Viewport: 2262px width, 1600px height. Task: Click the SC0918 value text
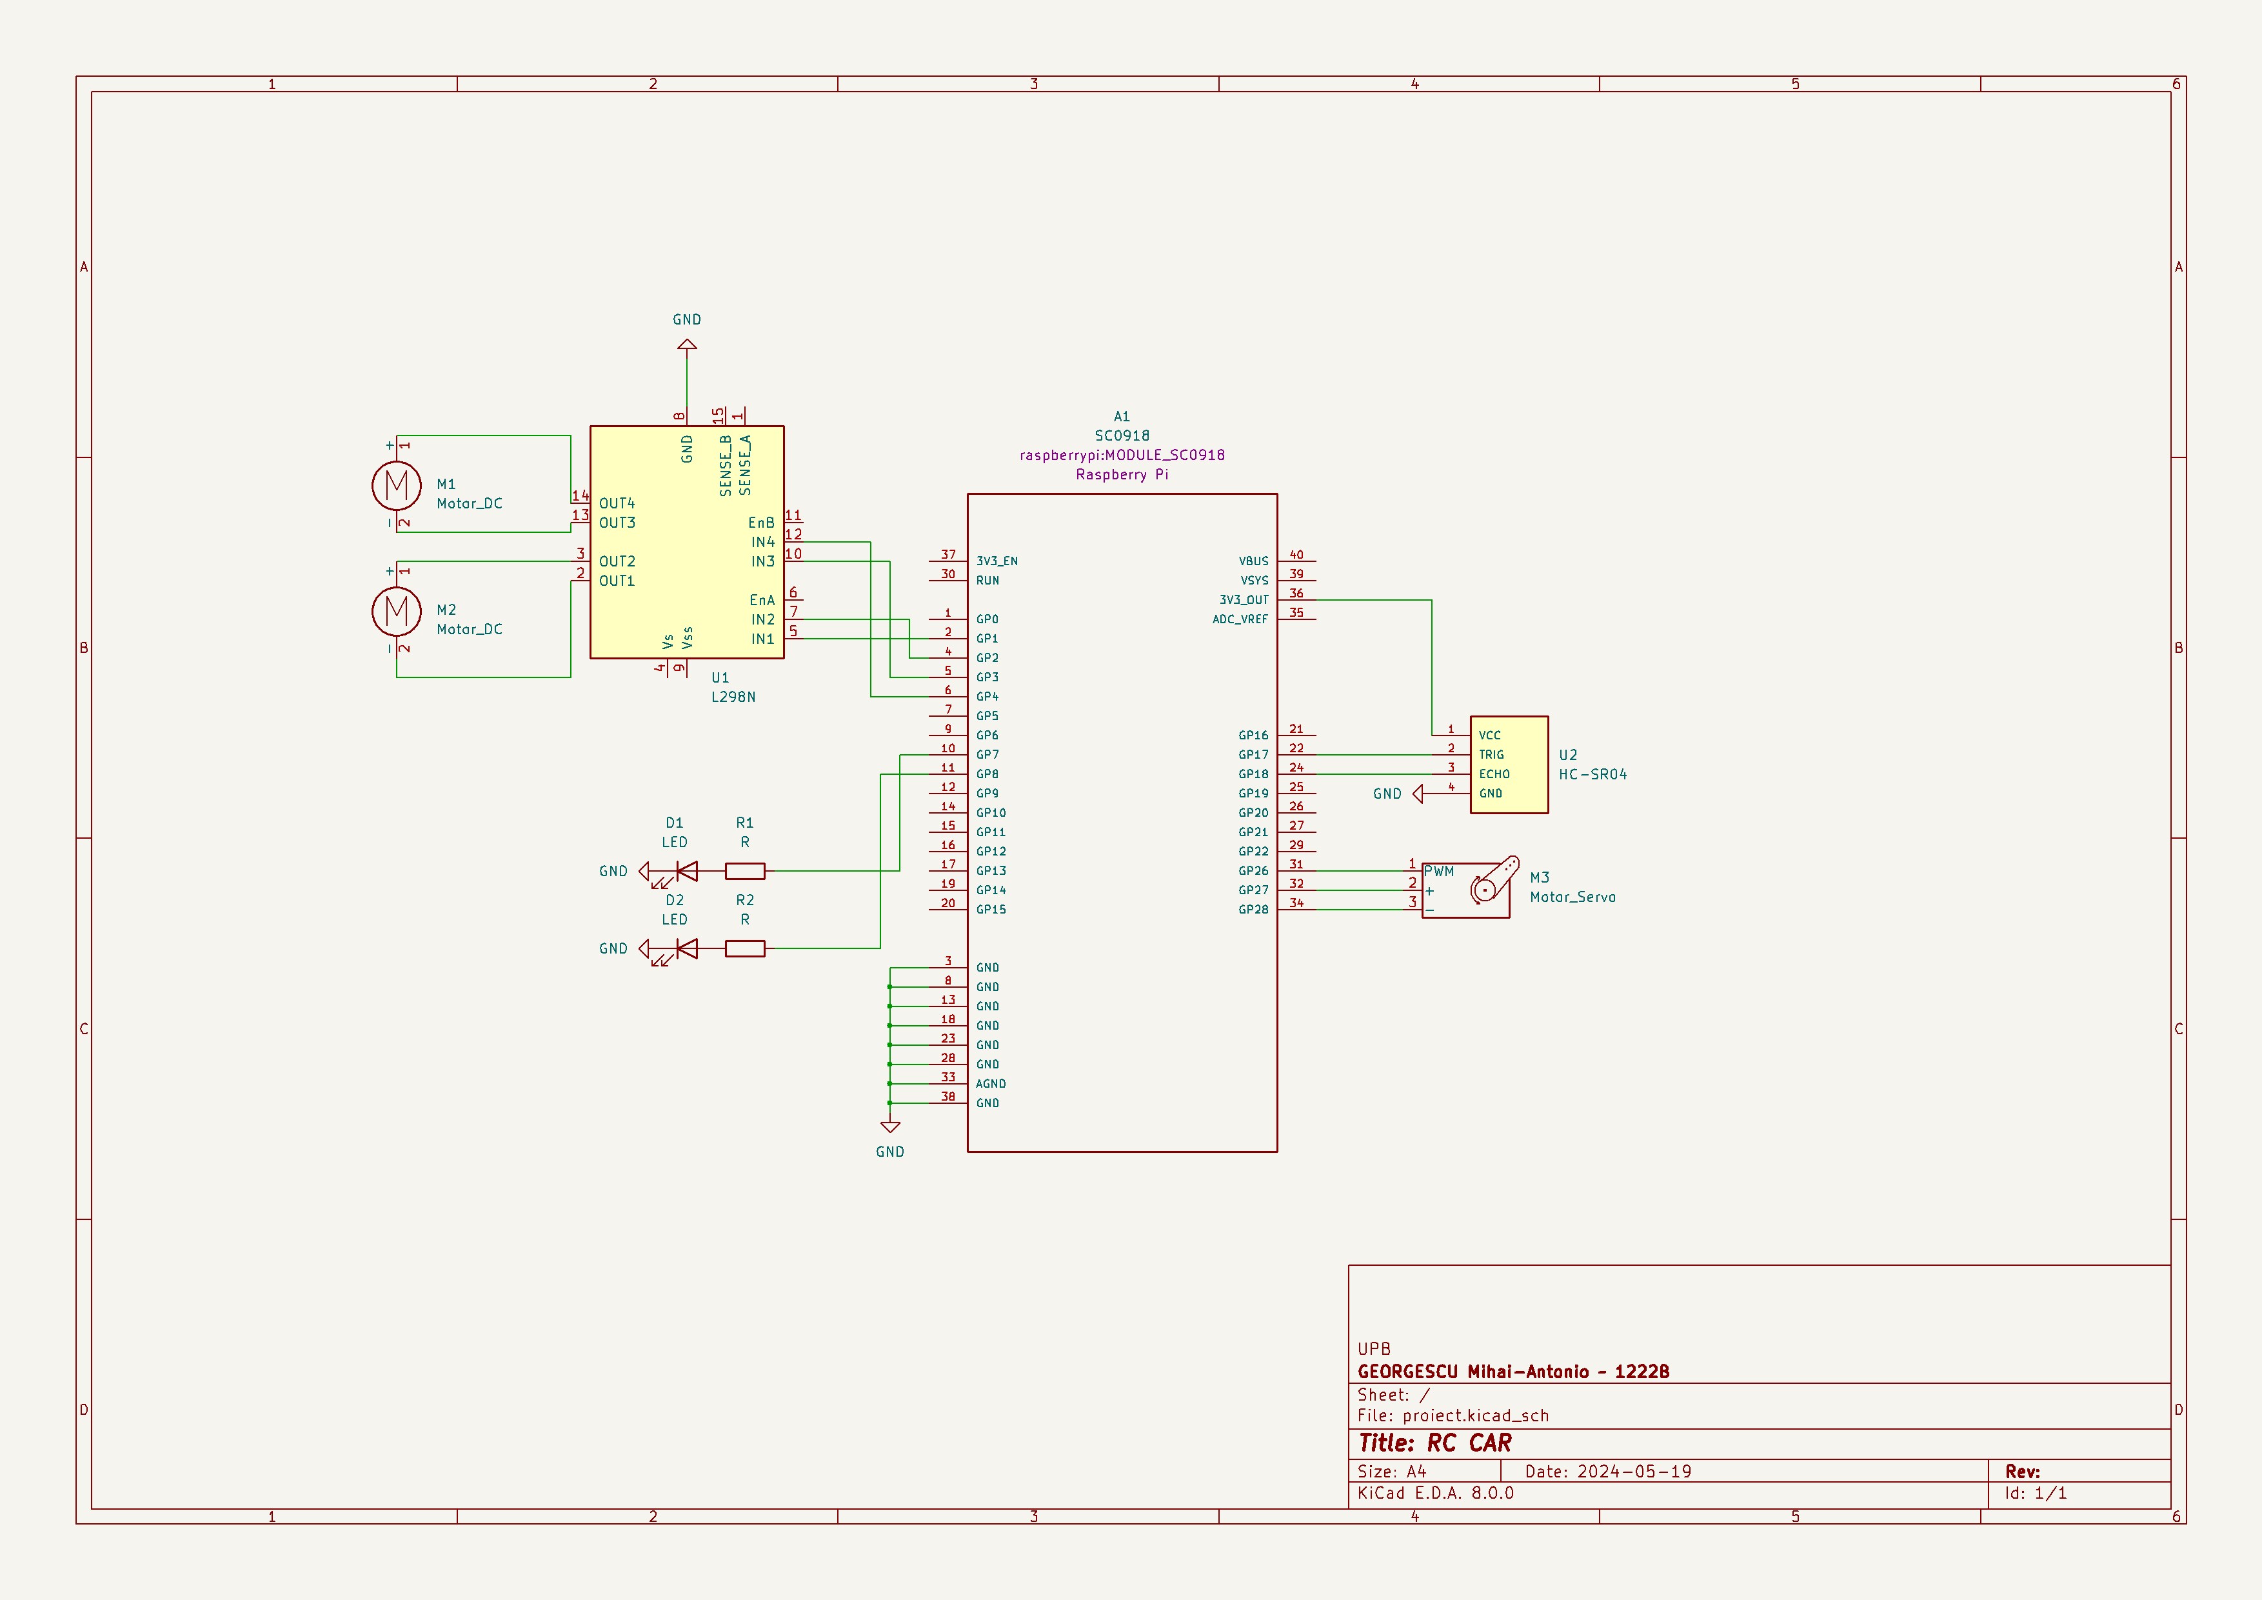[1121, 435]
